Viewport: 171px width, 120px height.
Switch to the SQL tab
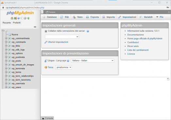(x=65, y=17)
